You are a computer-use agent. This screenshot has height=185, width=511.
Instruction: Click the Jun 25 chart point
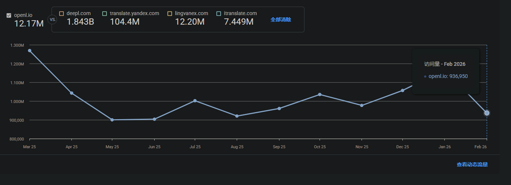154,119
